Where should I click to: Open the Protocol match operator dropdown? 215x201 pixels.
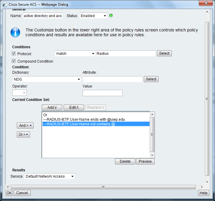click(75, 54)
